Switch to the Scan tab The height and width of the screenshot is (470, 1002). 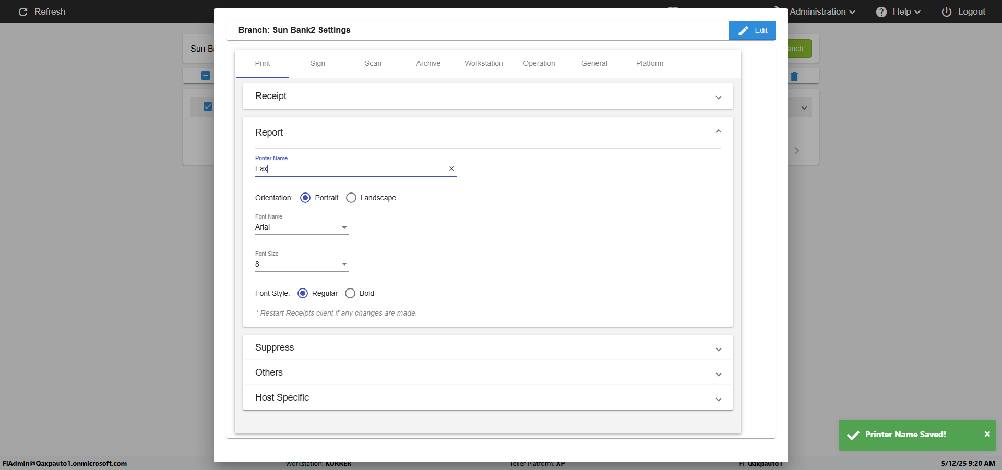point(373,64)
